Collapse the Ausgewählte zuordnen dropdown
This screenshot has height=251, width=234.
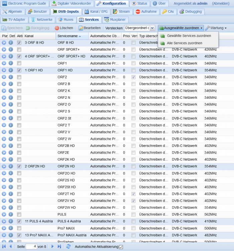pos(181,28)
